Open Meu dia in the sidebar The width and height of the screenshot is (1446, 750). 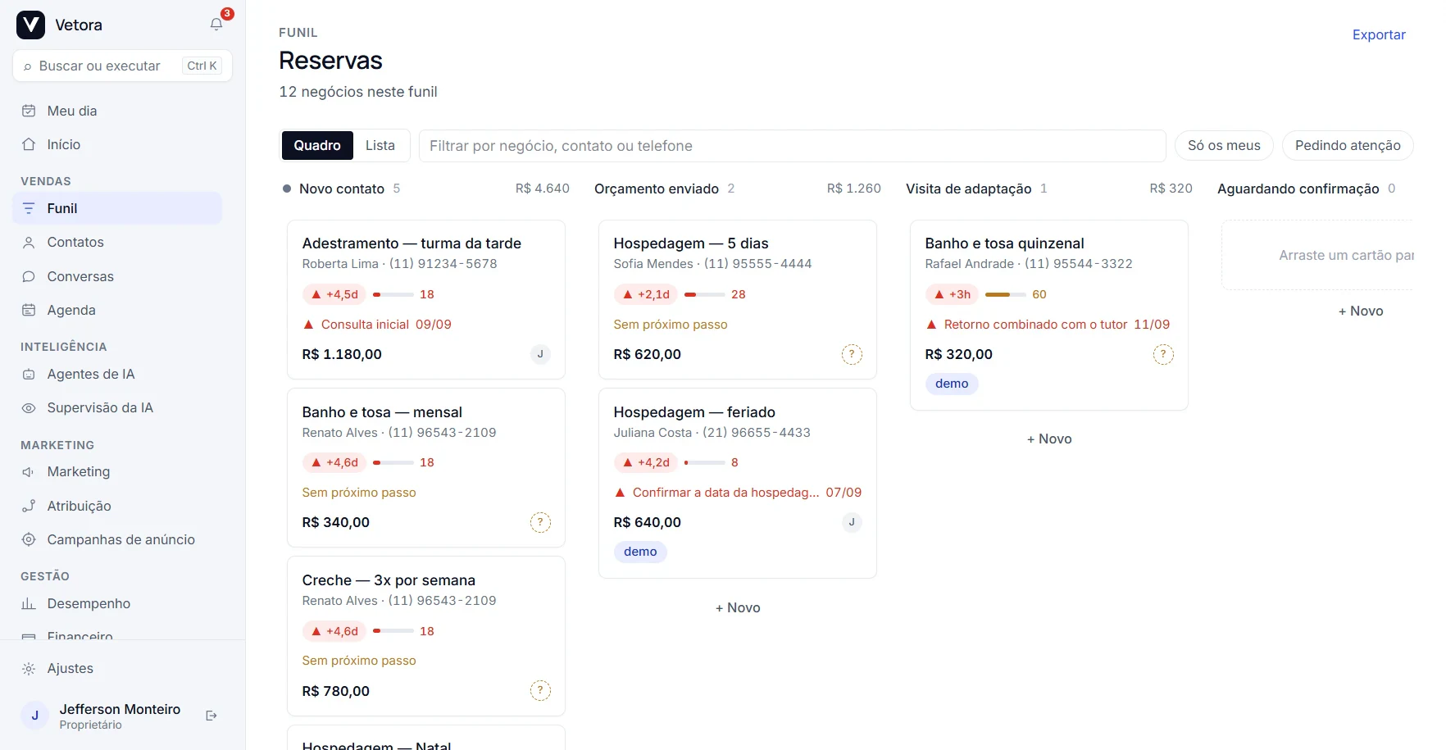point(117,111)
